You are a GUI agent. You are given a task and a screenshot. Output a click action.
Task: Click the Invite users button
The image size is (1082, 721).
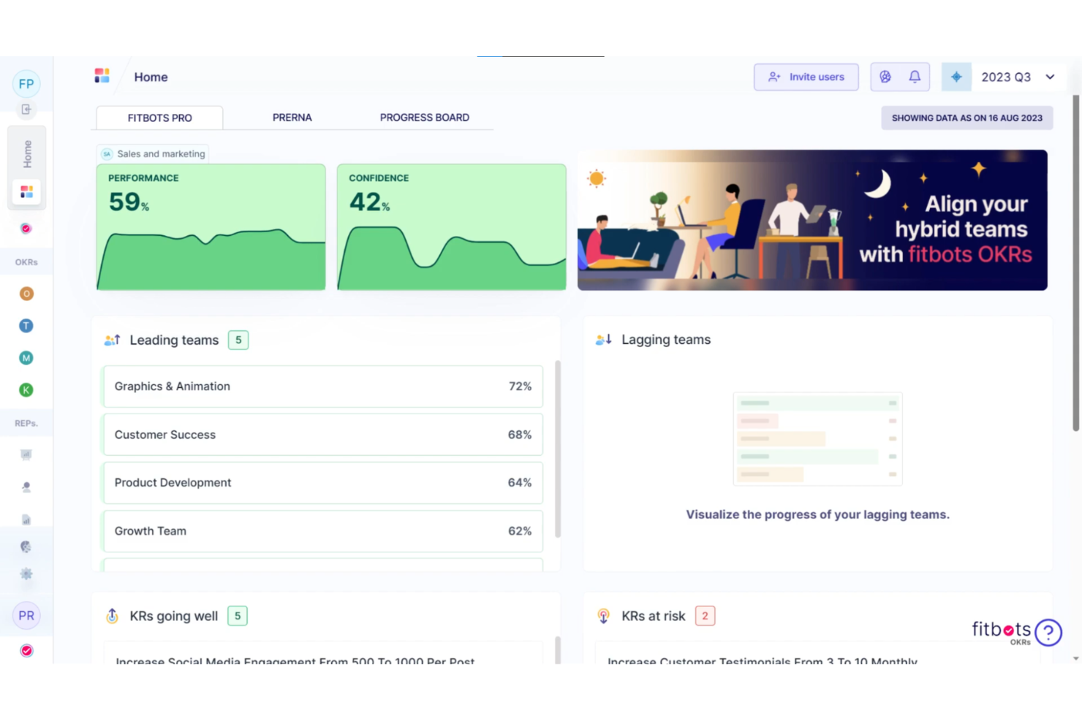[806, 77]
